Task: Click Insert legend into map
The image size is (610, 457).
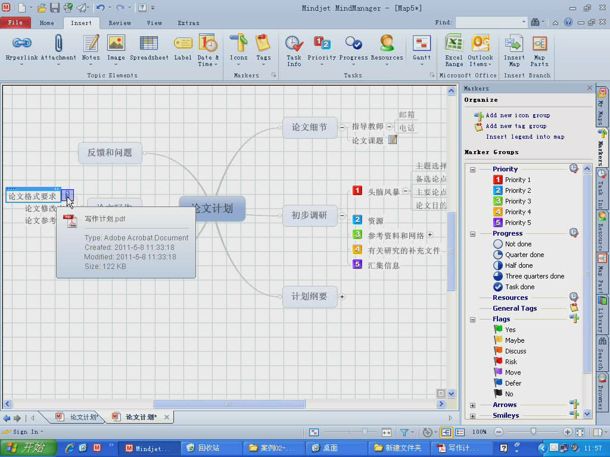Action: point(525,137)
